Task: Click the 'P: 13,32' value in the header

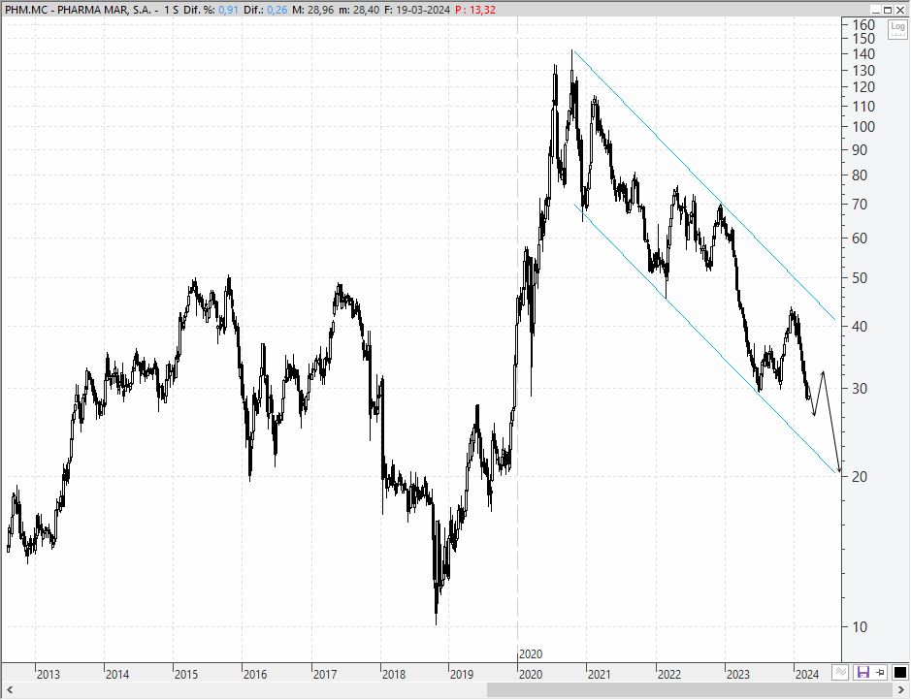Action: tap(475, 10)
